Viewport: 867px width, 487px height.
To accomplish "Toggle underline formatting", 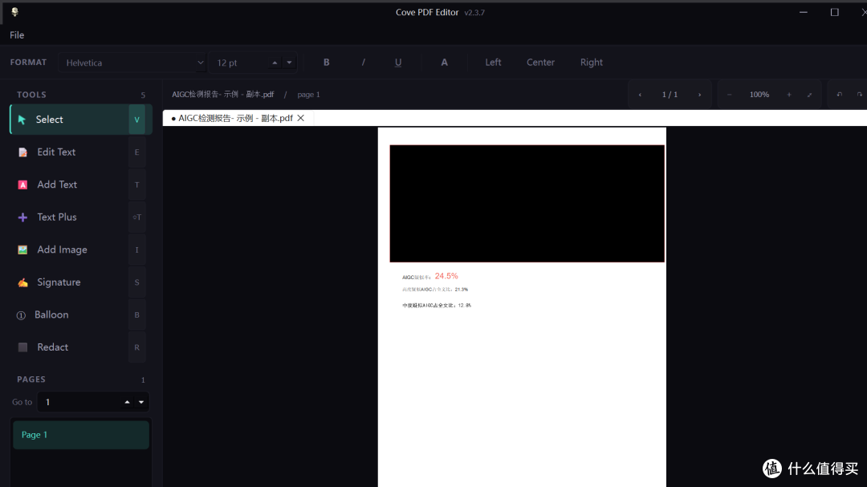I will (x=398, y=63).
